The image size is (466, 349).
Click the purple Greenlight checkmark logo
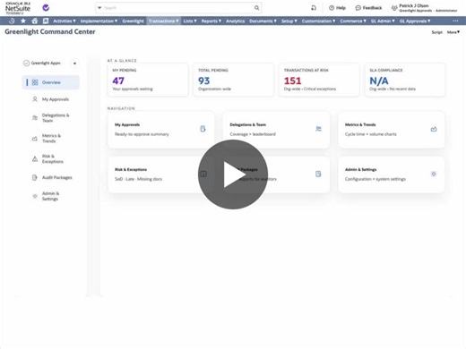pos(46,8)
